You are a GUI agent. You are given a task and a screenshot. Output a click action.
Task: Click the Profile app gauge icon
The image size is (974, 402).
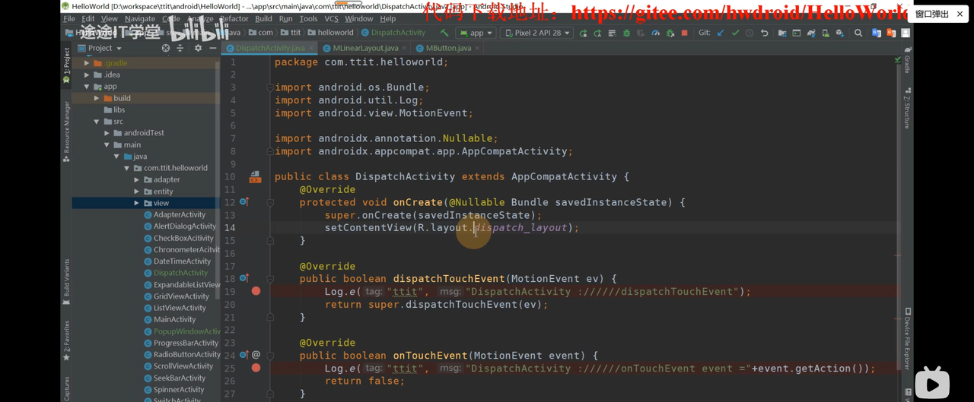pyautogui.click(x=655, y=33)
